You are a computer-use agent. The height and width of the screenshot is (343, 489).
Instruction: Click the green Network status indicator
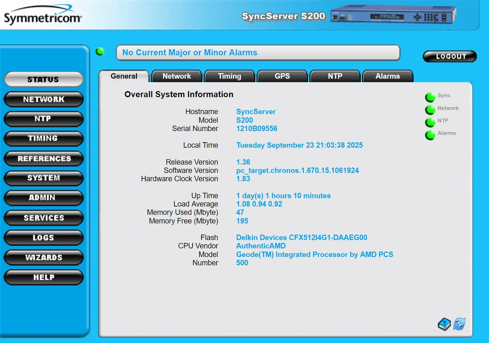(430, 109)
